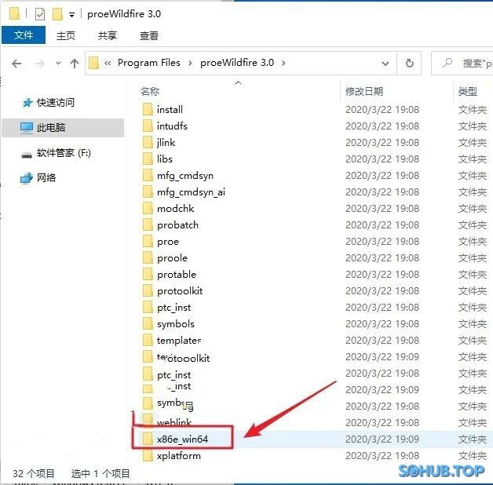Click the search magnifier icon
This screenshot has width=493, height=485.
pyautogui.click(x=447, y=63)
